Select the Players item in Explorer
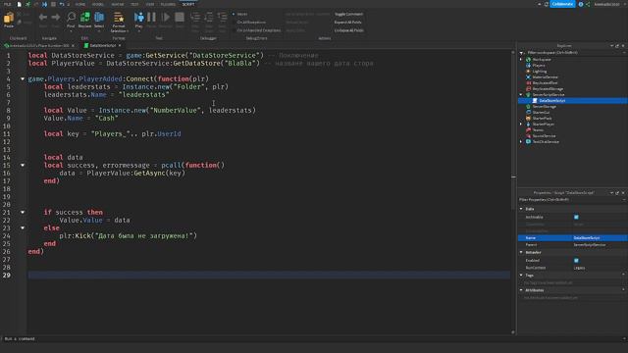Screen dimensions: 628x353 click(x=539, y=66)
